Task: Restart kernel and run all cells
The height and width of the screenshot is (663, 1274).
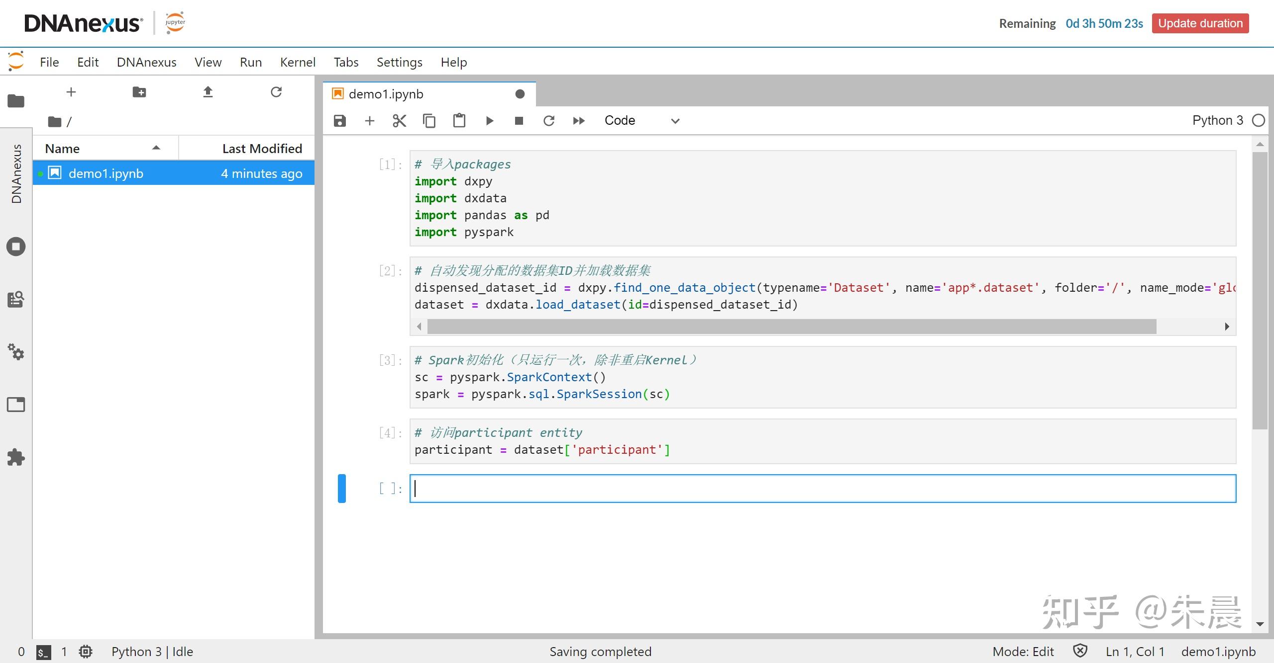Action: 578,121
